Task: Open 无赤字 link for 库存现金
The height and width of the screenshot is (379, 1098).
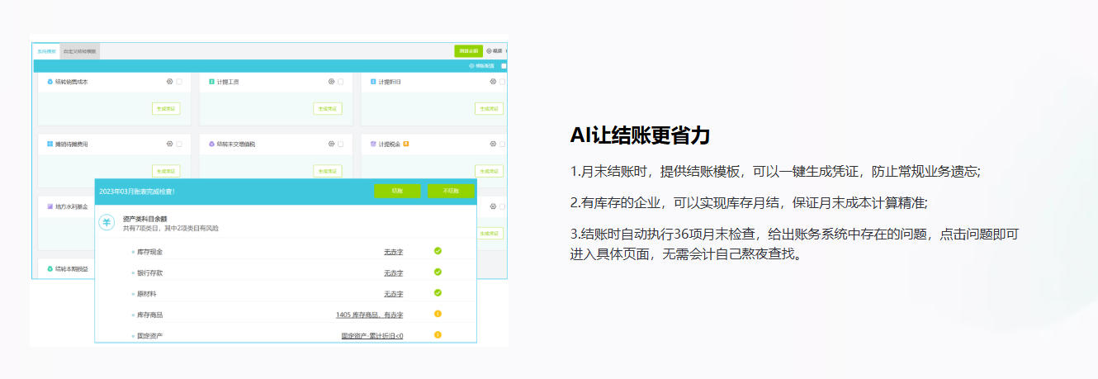Action: pos(394,251)
